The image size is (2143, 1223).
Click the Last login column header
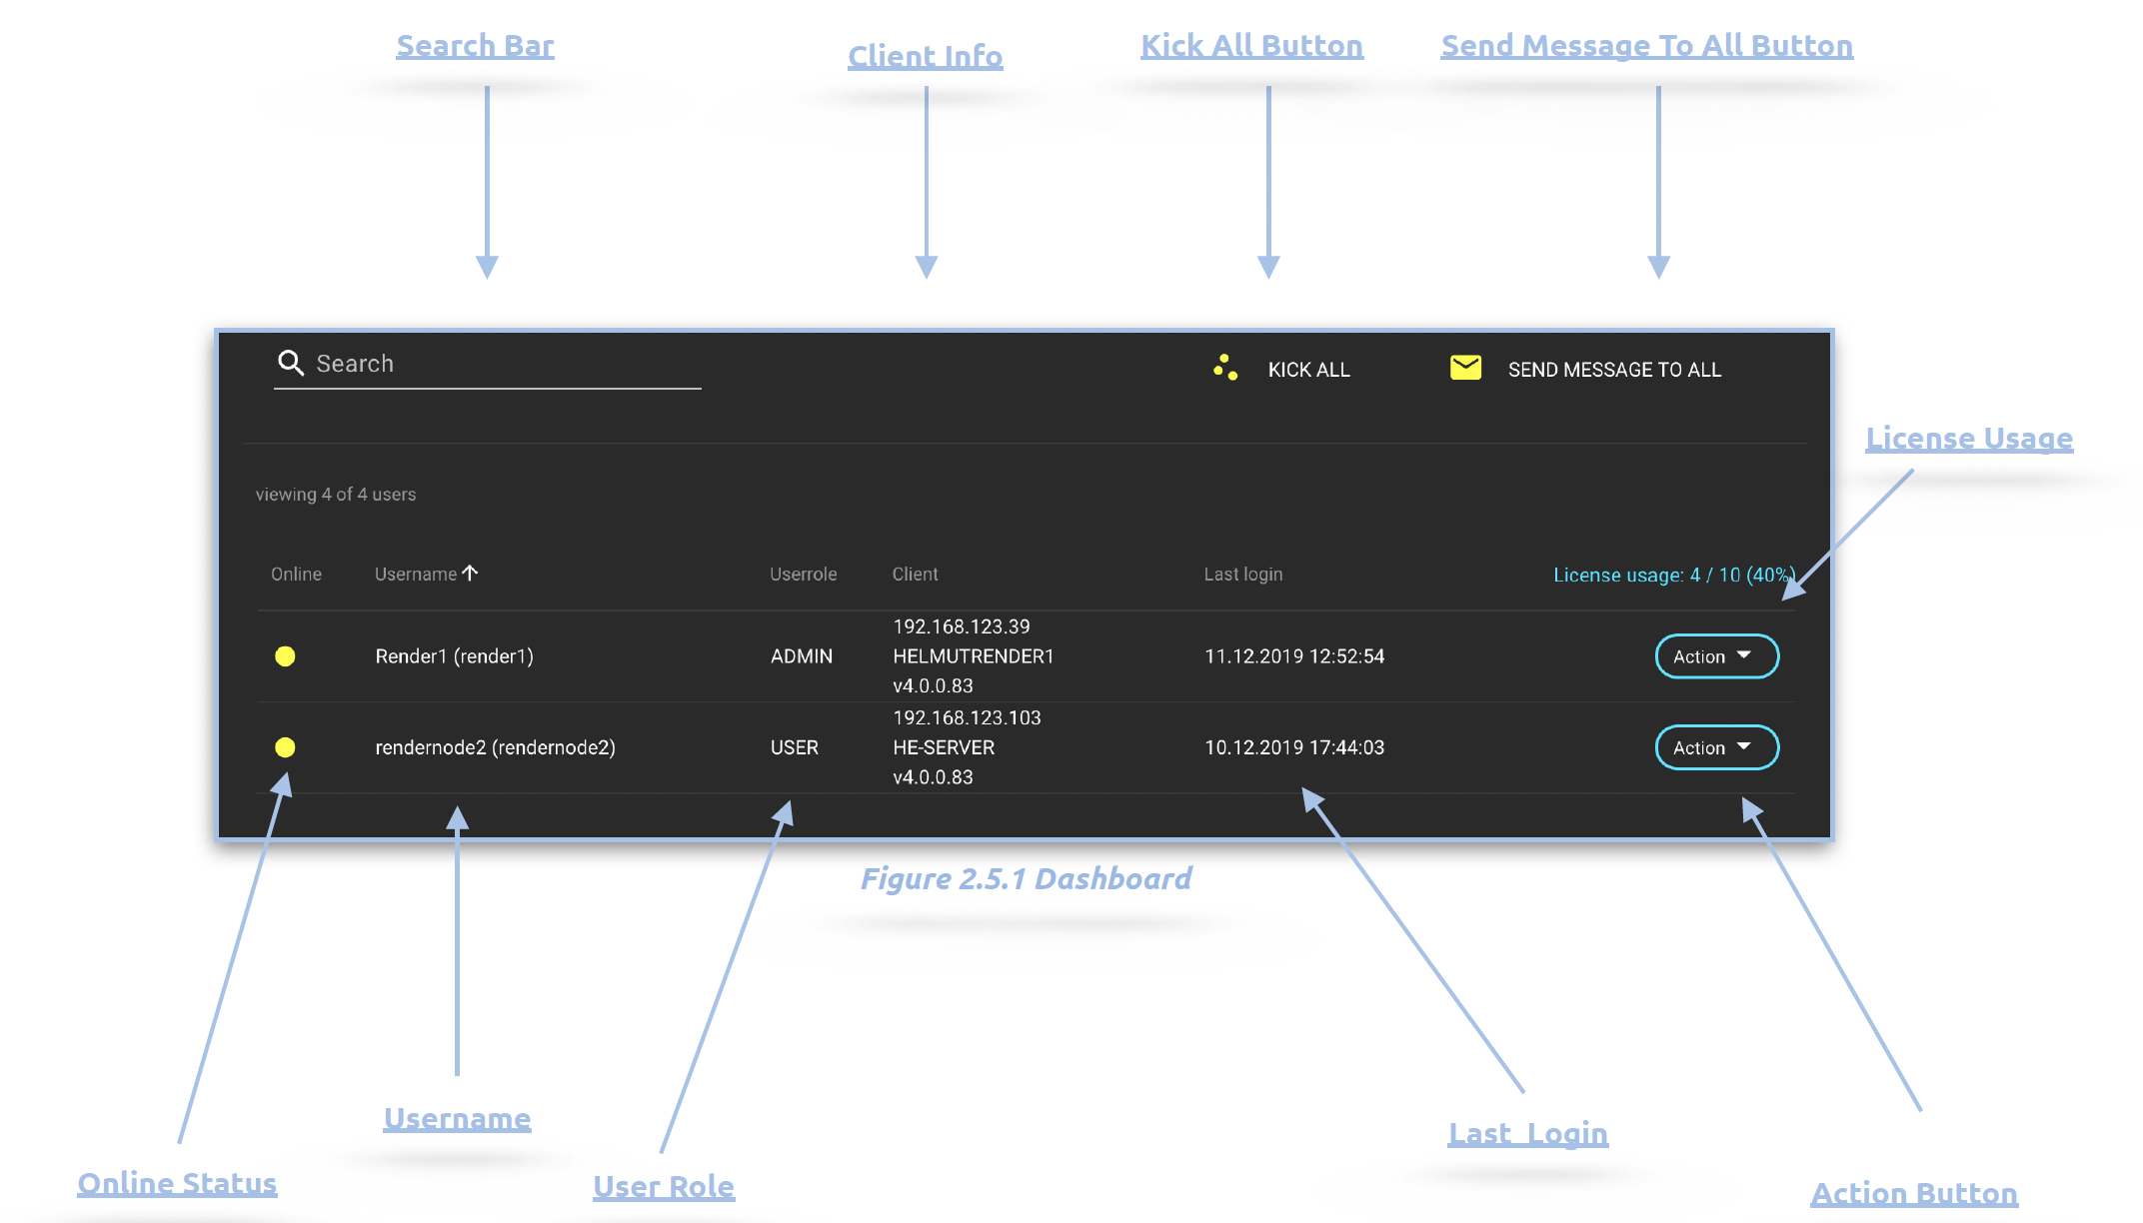point(1242,575)
